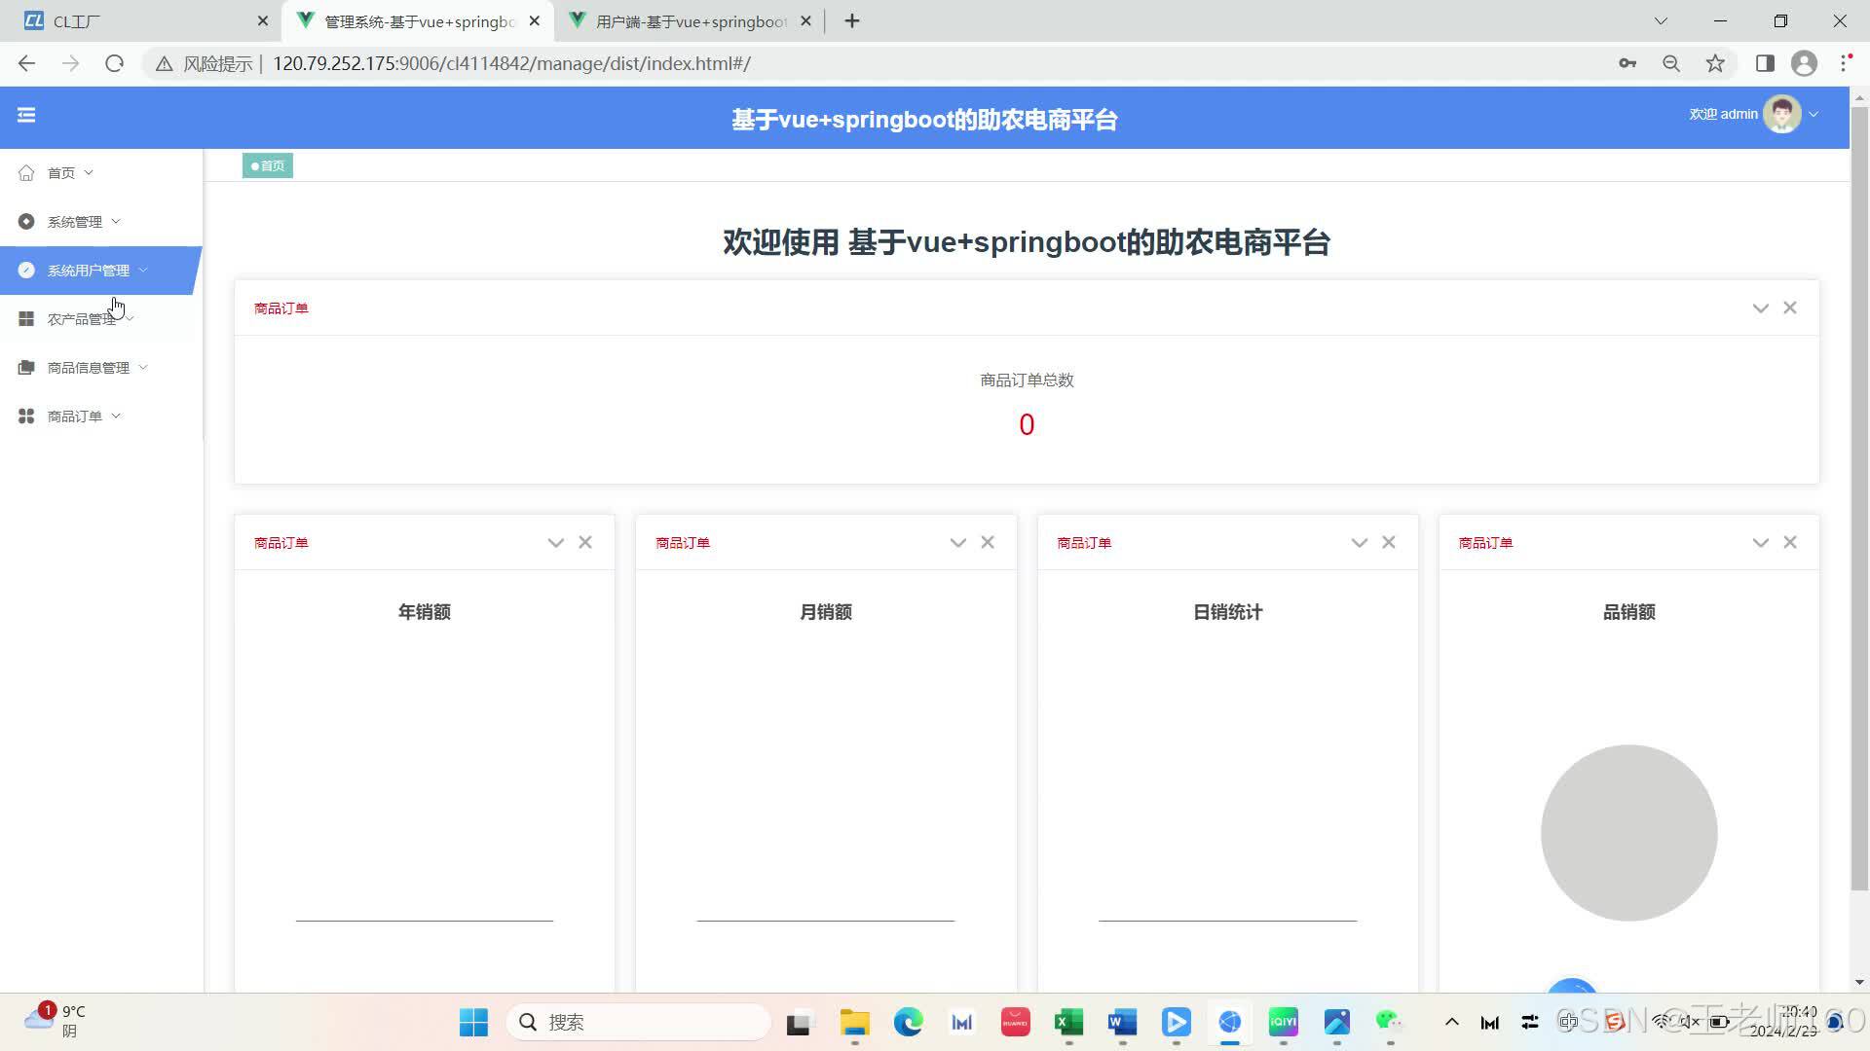The image size is (1870, 1051).
Task: Open the browser password key icon
Action: point(1627,63)
